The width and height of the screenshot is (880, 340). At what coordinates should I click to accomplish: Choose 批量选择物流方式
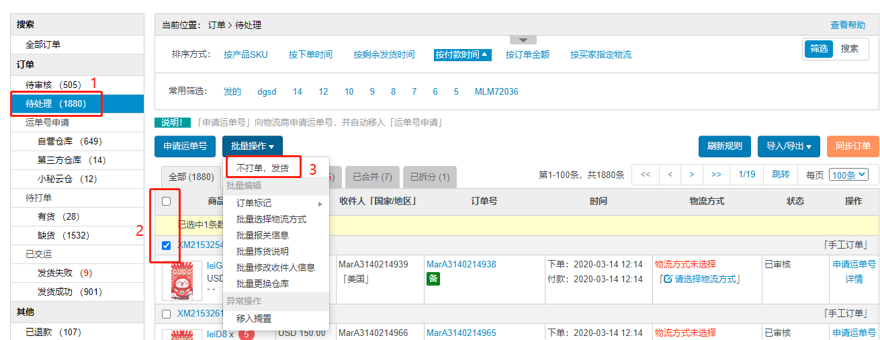[271, 219]
